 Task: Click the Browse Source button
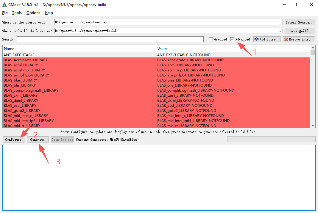pos(300,22)
